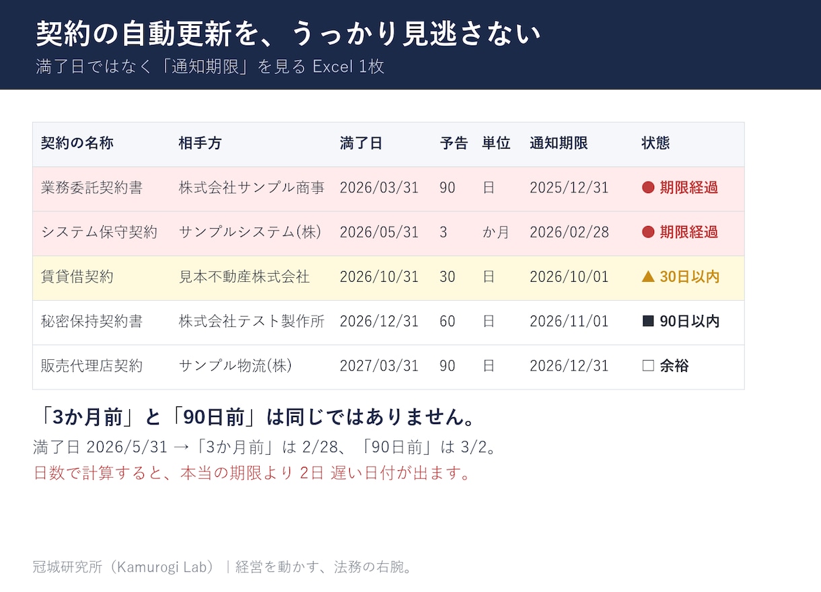This screenshot has width=821, height=592.
Task: Click the 状態 column header
Action: 655,143
